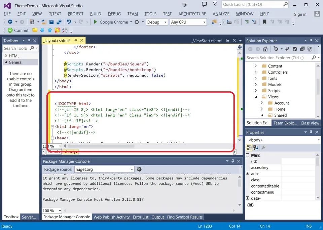This screenshot has width=323, height=230.
Task: Click Sign in link
Action: [x=300, y=14]
